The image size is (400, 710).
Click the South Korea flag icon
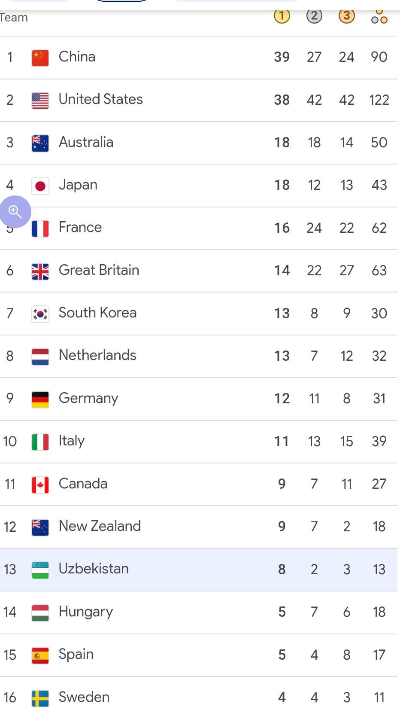pos(40,314)
